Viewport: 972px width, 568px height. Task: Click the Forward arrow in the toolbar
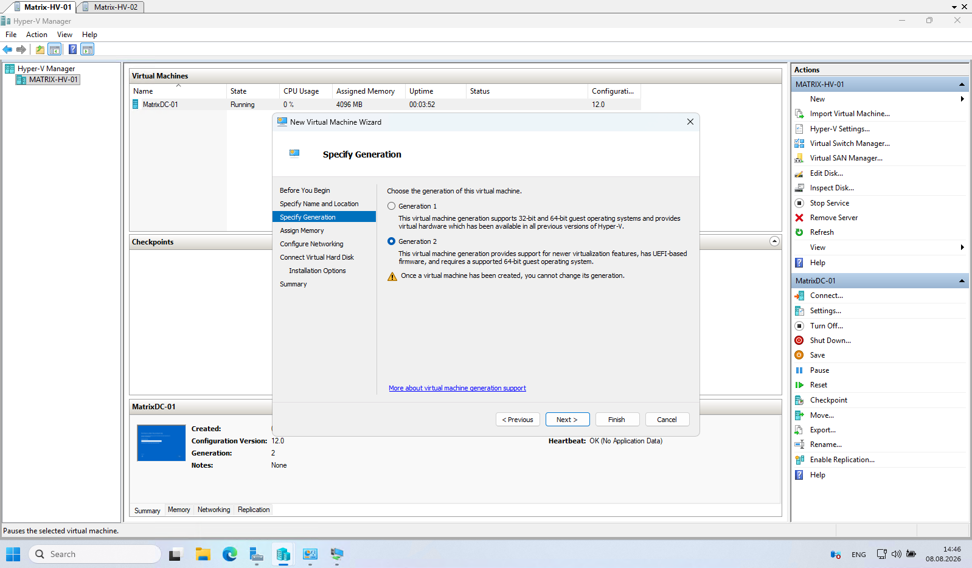coord(21,49)
